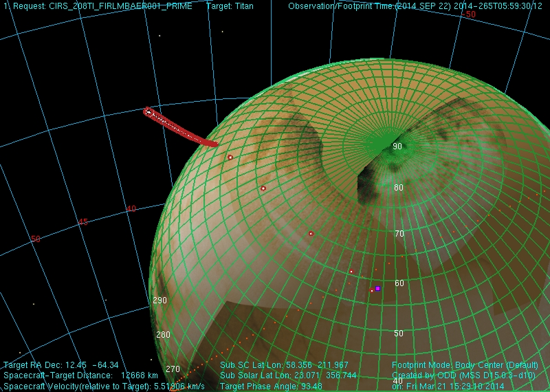Viewport: 550px width, 392px height.
Task: Click the 'Spacecraft-Target Distance: 12668 km' readout
Action: [80, 376]
